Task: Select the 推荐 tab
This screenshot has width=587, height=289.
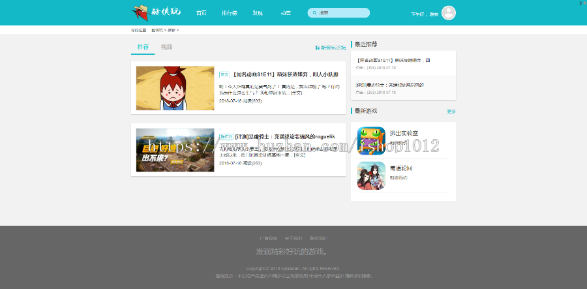Action: coord(143,47)
